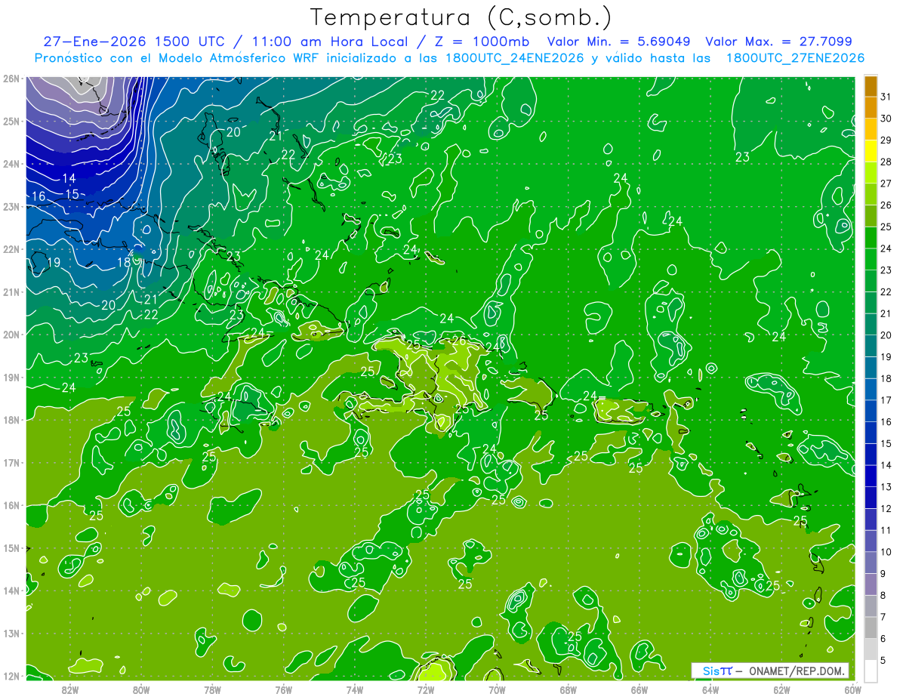Click the '66W' longitude axis label
The image size is (906, 700).
[x=639, y=689]
